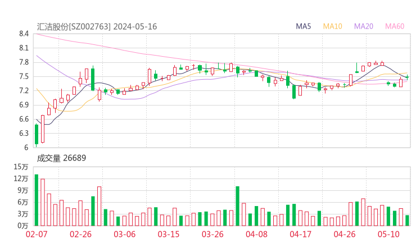Click the 8.1 price axis label

click(x=24, y=48)
